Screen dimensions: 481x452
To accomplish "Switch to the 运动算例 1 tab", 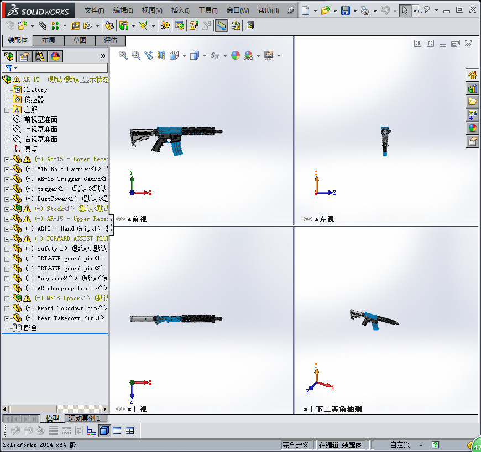I will pyautogui.click(x=83, y=418).
